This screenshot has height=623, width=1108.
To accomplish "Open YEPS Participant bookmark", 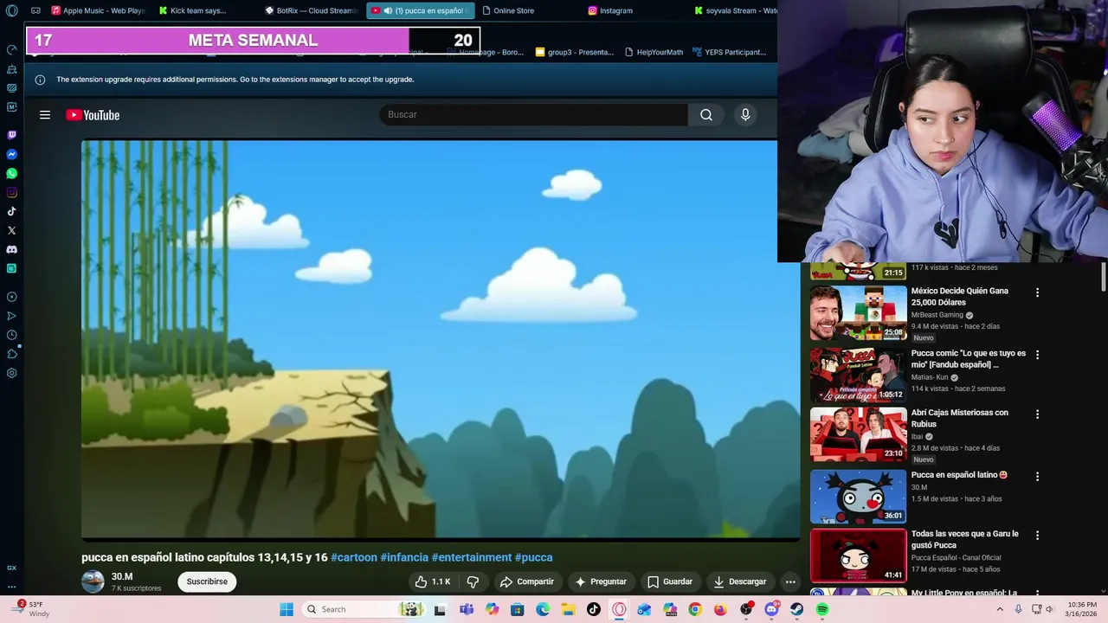I will tap(729, 52).
